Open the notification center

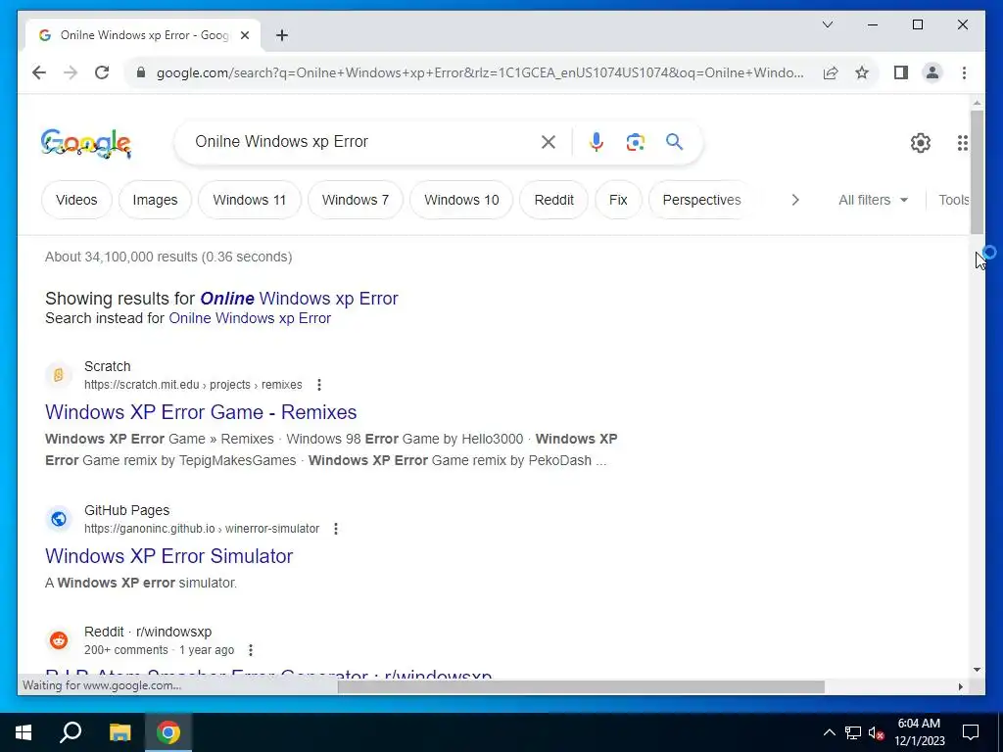(971, 732)
